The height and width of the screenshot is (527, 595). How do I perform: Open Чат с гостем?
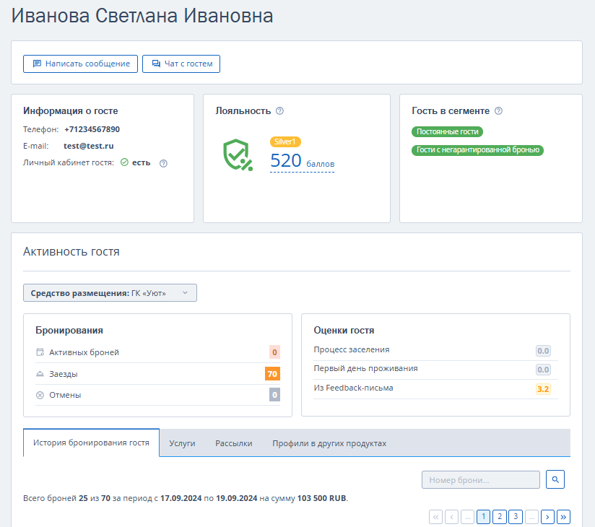[181, 64]
